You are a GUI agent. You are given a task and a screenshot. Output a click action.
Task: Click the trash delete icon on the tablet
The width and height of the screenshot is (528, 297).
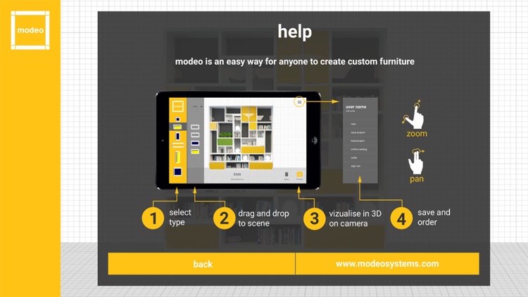tap(287, 175)
